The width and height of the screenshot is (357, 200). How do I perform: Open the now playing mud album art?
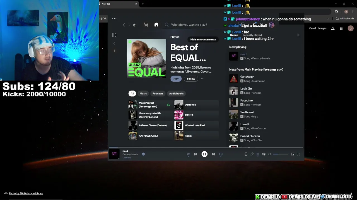[x=114, y=154]
